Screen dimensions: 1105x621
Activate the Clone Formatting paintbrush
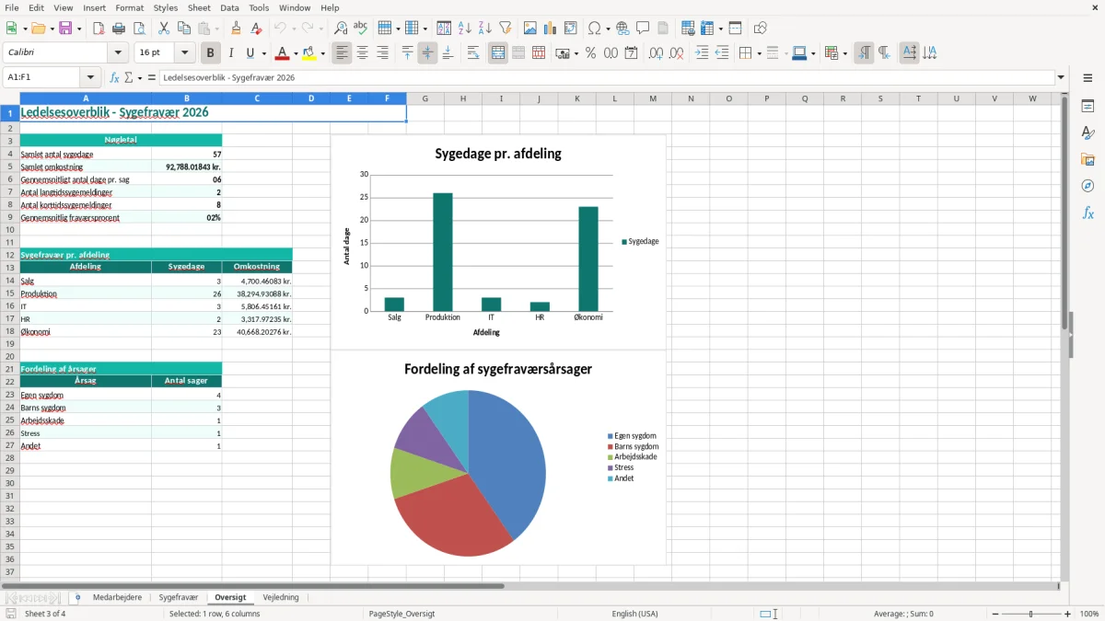click(x=237, y=29)
